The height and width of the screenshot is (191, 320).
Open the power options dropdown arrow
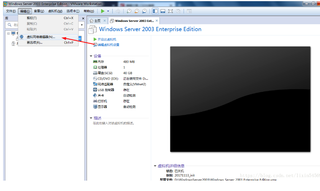click(x=108, y=11)
